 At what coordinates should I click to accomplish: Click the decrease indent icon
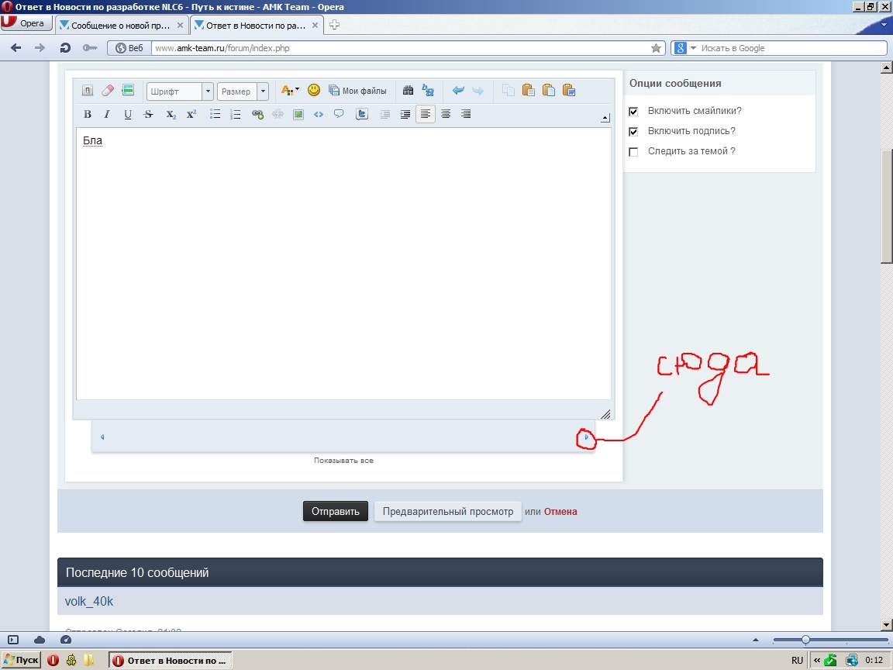pyautogui.click(x=385, y=114)
